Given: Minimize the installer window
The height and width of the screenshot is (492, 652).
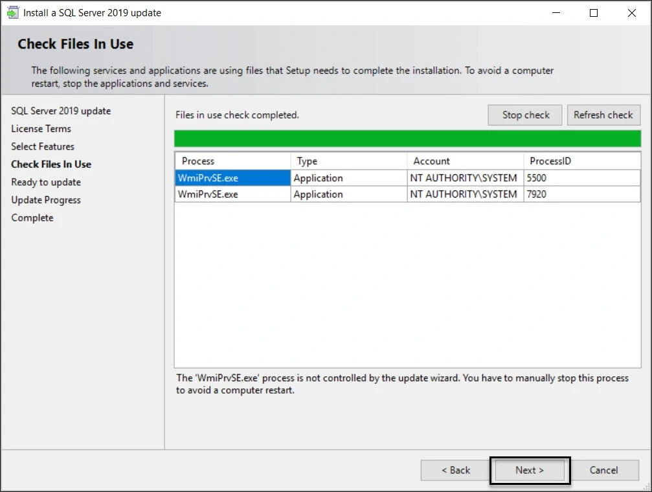Looking at the screenshot, I should [556, 13].
